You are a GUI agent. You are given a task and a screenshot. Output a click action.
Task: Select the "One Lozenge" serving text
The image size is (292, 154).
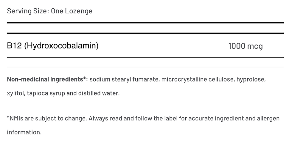pos(72,11)
